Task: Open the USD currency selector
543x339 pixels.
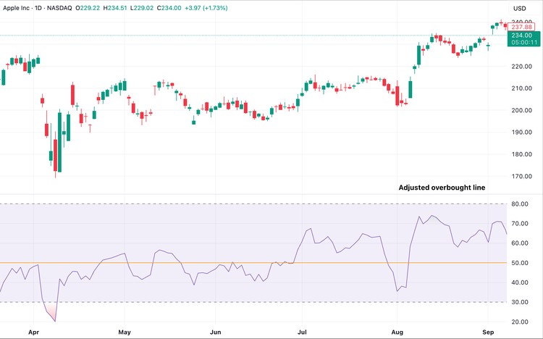Action: 518,9
